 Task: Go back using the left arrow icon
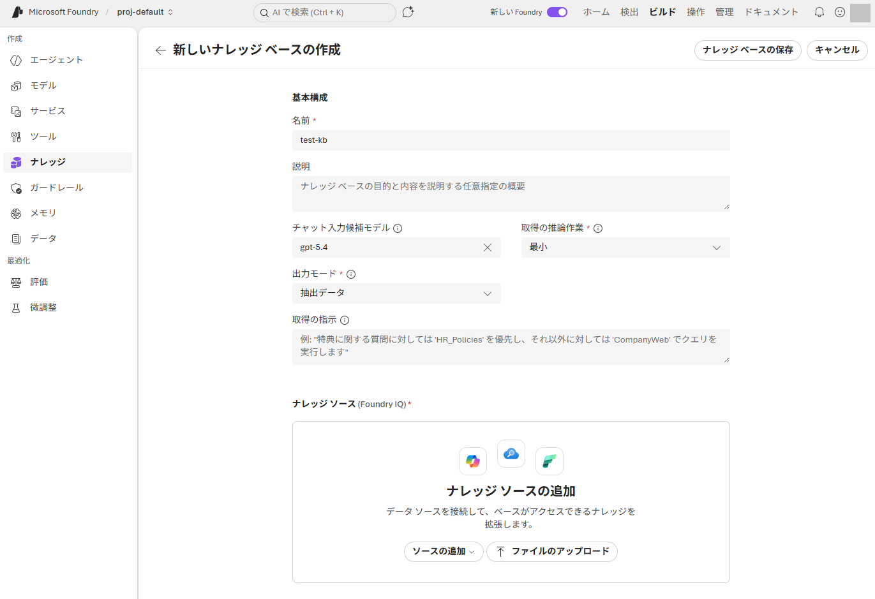pyautogui.click(x=160, y=50)
